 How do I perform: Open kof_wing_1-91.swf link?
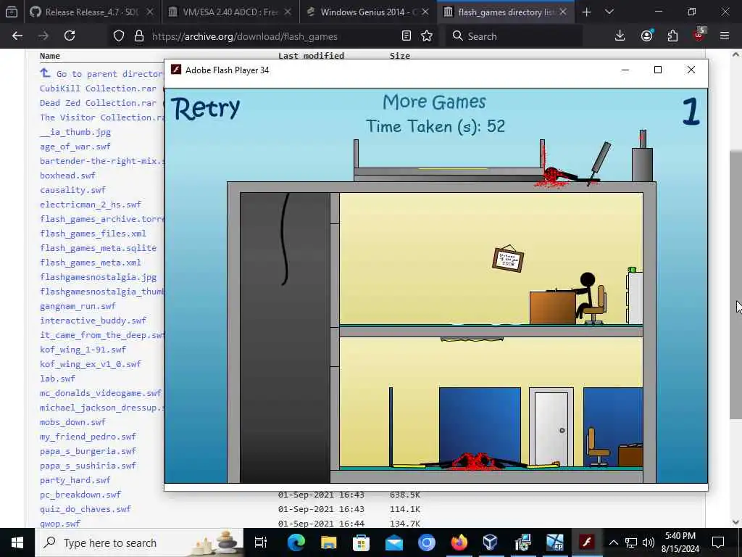coord(83,350)
